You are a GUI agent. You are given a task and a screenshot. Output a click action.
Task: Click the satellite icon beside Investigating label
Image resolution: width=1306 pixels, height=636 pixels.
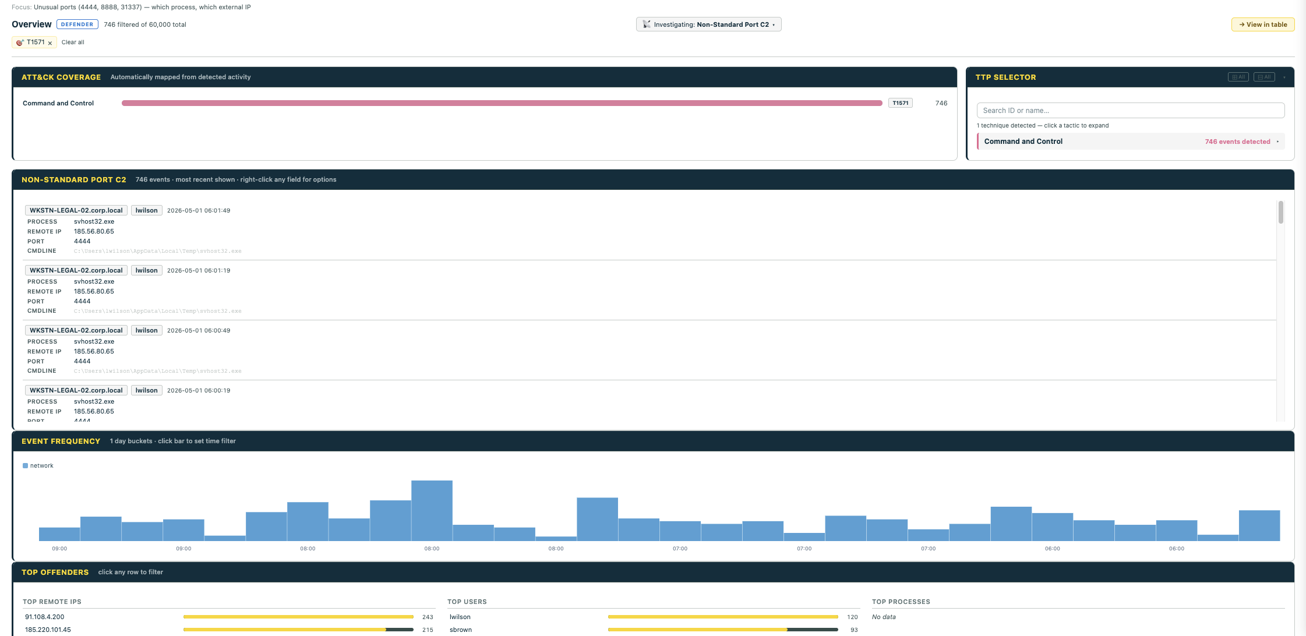pos(646,24)
